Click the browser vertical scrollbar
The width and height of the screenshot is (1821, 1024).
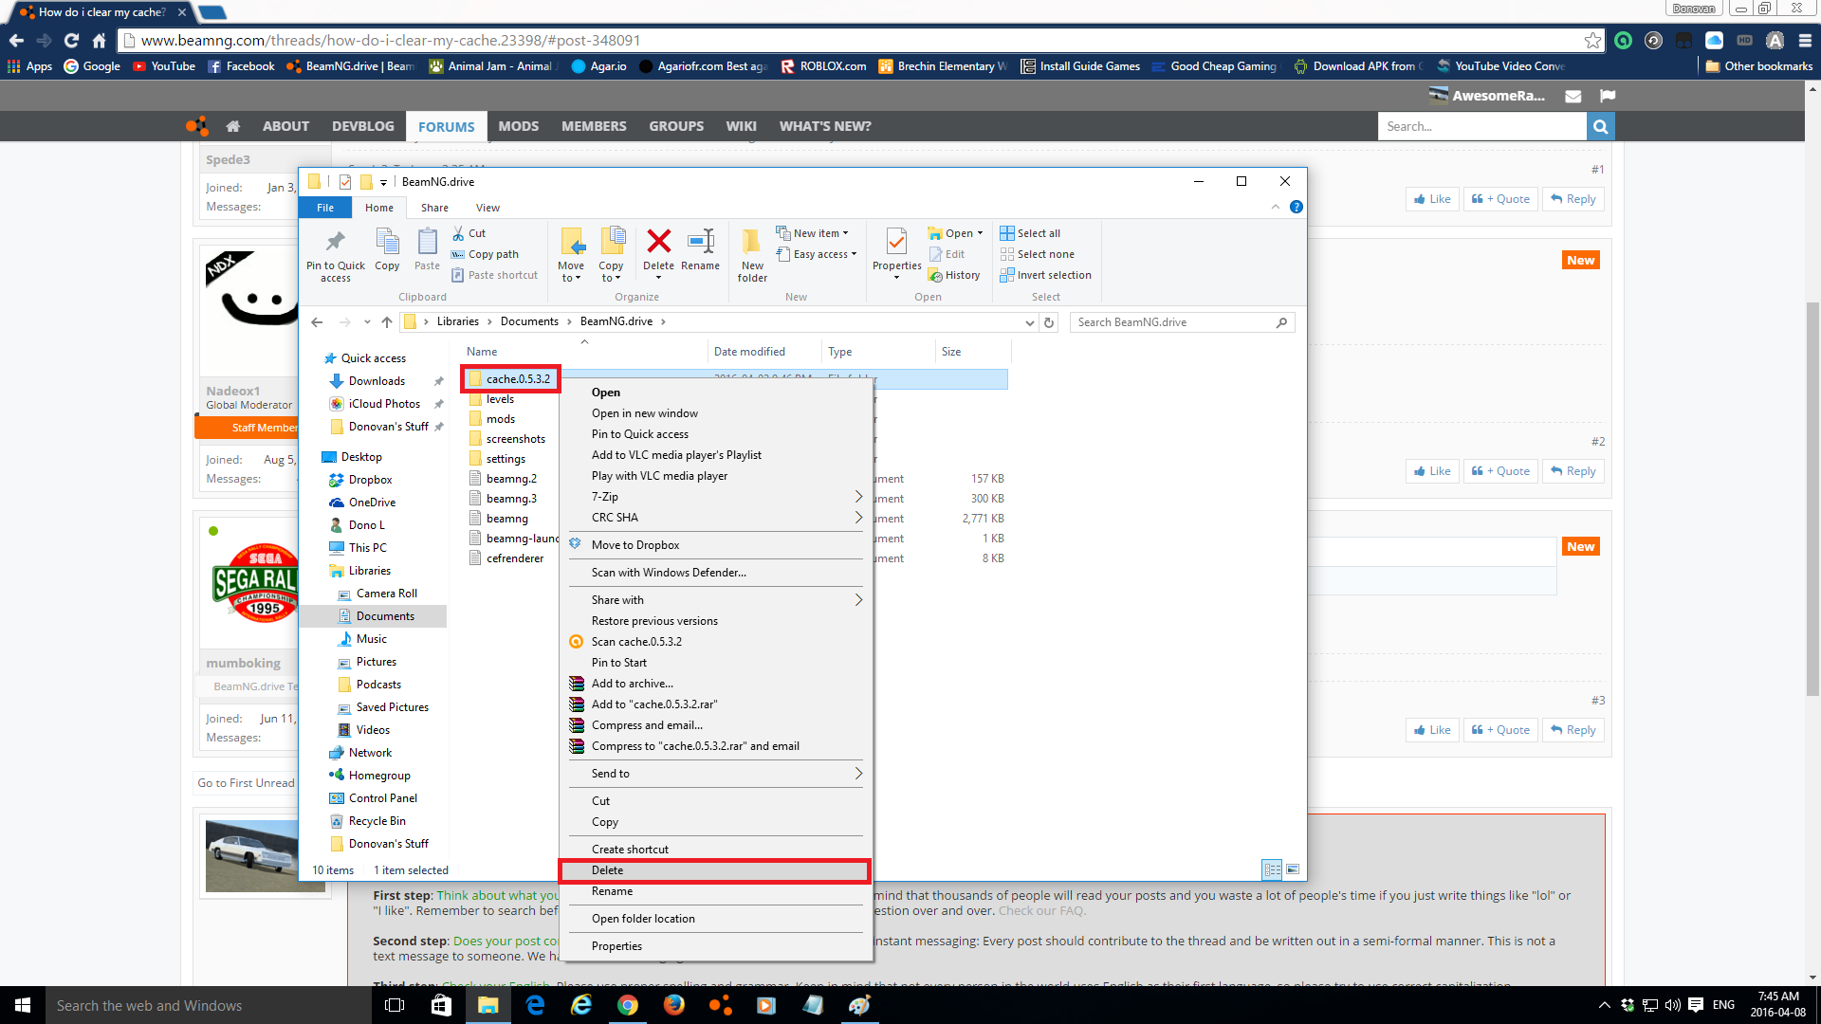point(1812,498)
